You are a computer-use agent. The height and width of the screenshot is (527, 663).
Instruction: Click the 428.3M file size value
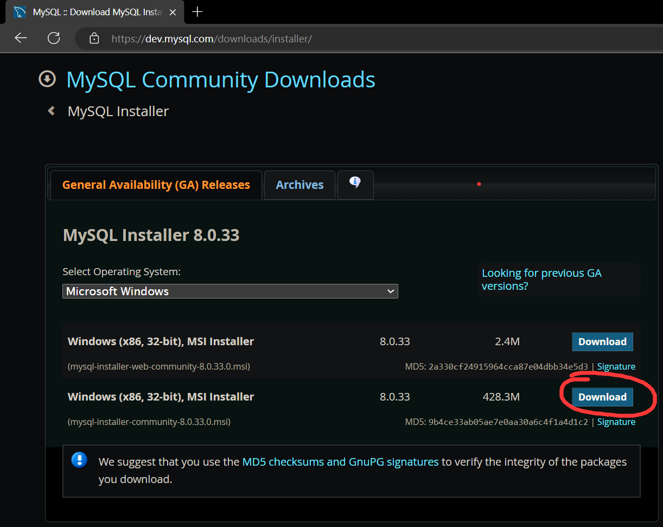(501, 397)
